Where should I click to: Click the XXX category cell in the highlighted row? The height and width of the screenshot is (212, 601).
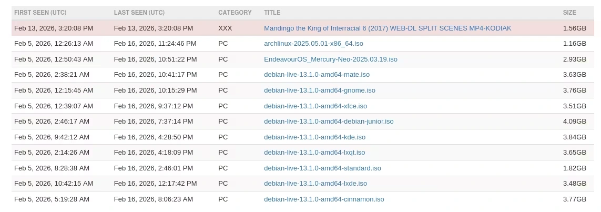pyautogui.click(x=225, y=28)
